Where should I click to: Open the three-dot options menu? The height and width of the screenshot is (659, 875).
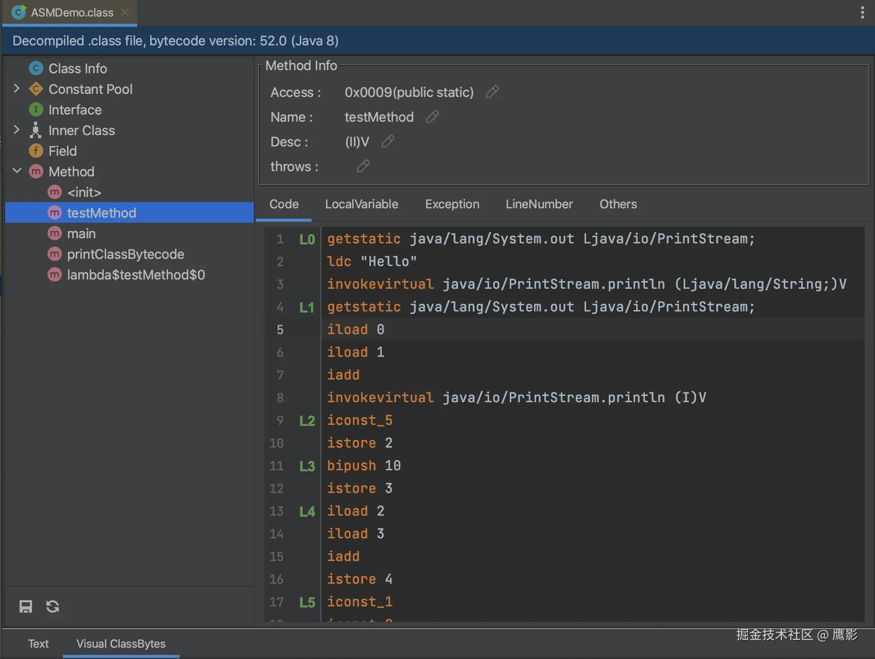[862, 12]
